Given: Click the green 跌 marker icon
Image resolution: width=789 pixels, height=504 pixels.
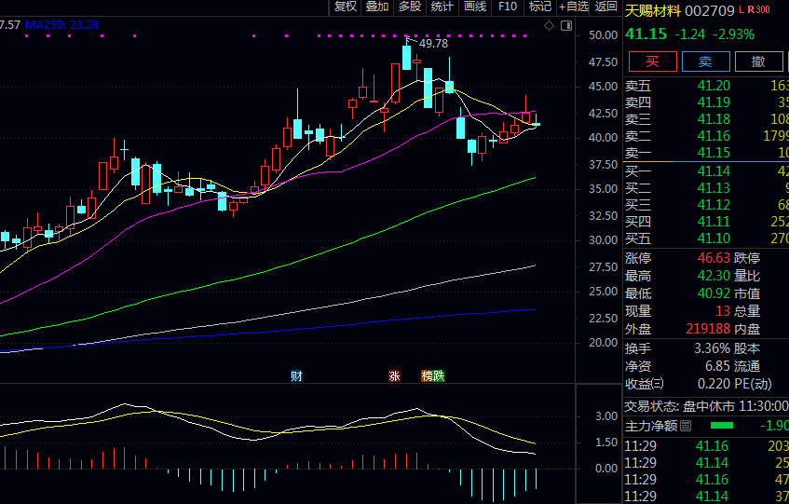Looking at the screenshot, I should (x=439, y=375).
